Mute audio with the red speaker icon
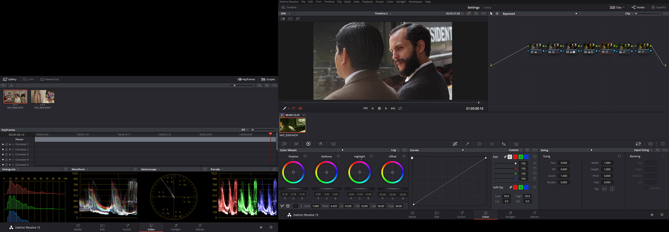 [x=300, y=109]
